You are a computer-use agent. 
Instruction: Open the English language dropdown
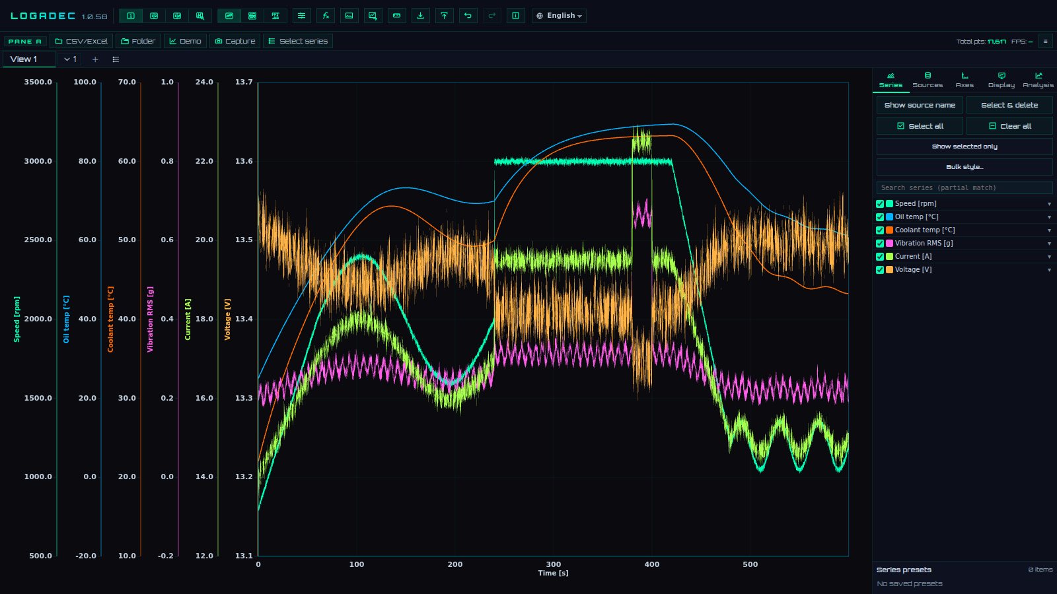(x=559, y=16)
